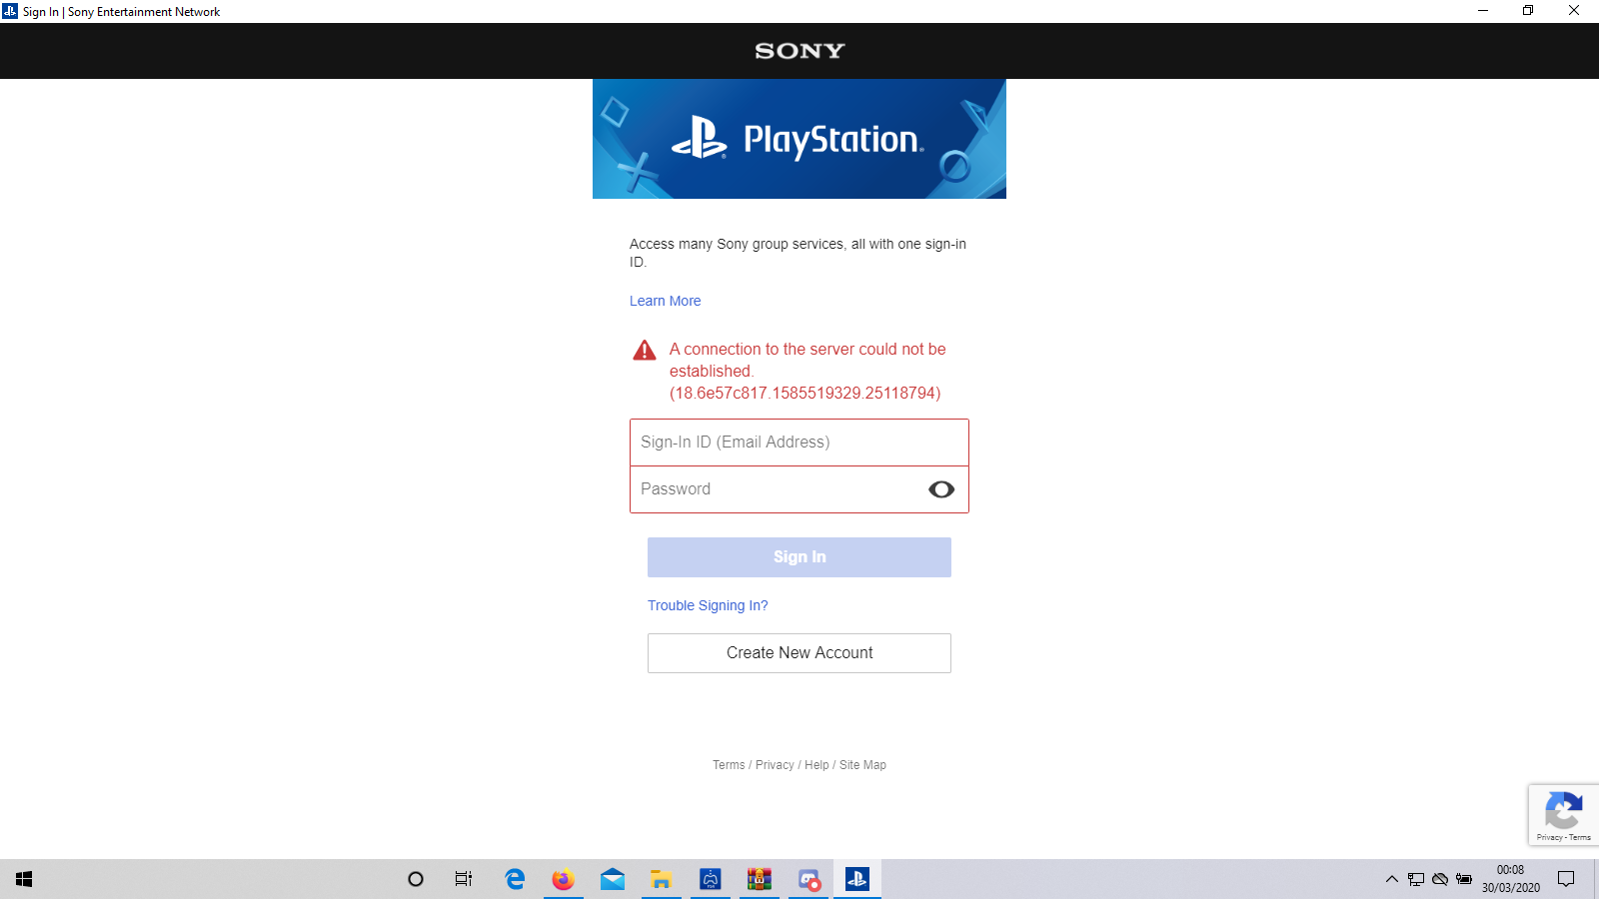Open the Terms footer link
The height and width of the screenshot is (899, 1599).
pos(729,765)
